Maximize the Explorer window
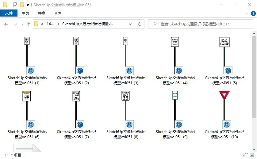The height and width of the screenshot is (159, 257). (236, 5)
